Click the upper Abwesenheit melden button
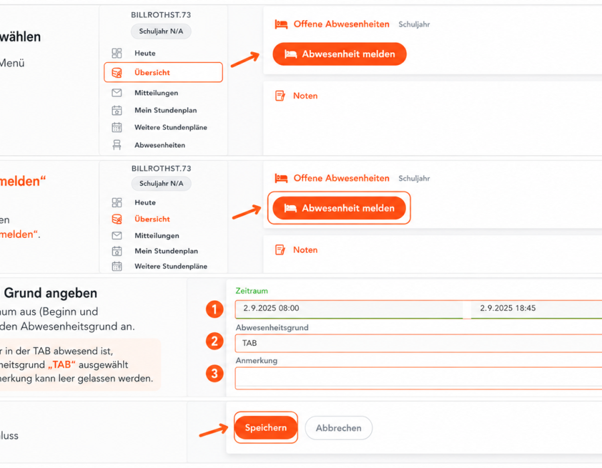 pos(339,54)
